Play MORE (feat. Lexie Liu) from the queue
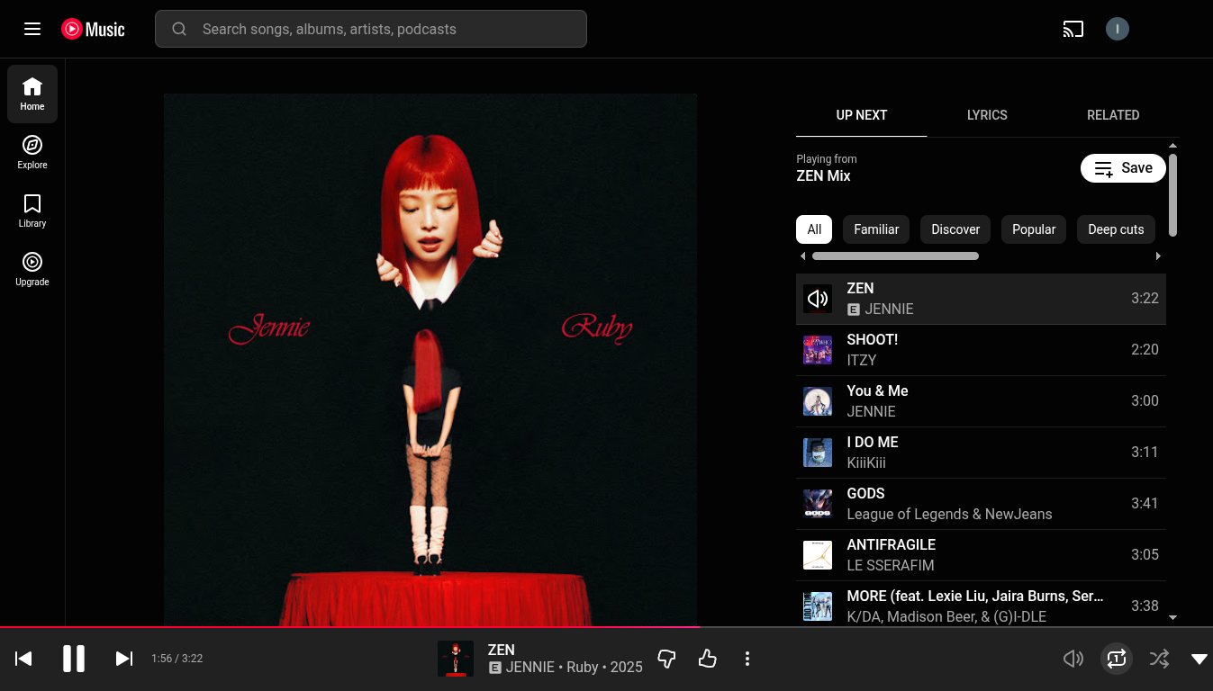This screenshot has width=1213, height=691. pos(981,605)
